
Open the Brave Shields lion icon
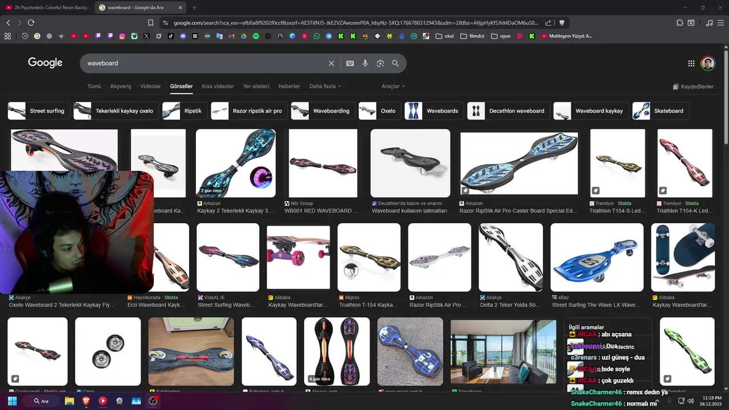click(x=562, y=23)
